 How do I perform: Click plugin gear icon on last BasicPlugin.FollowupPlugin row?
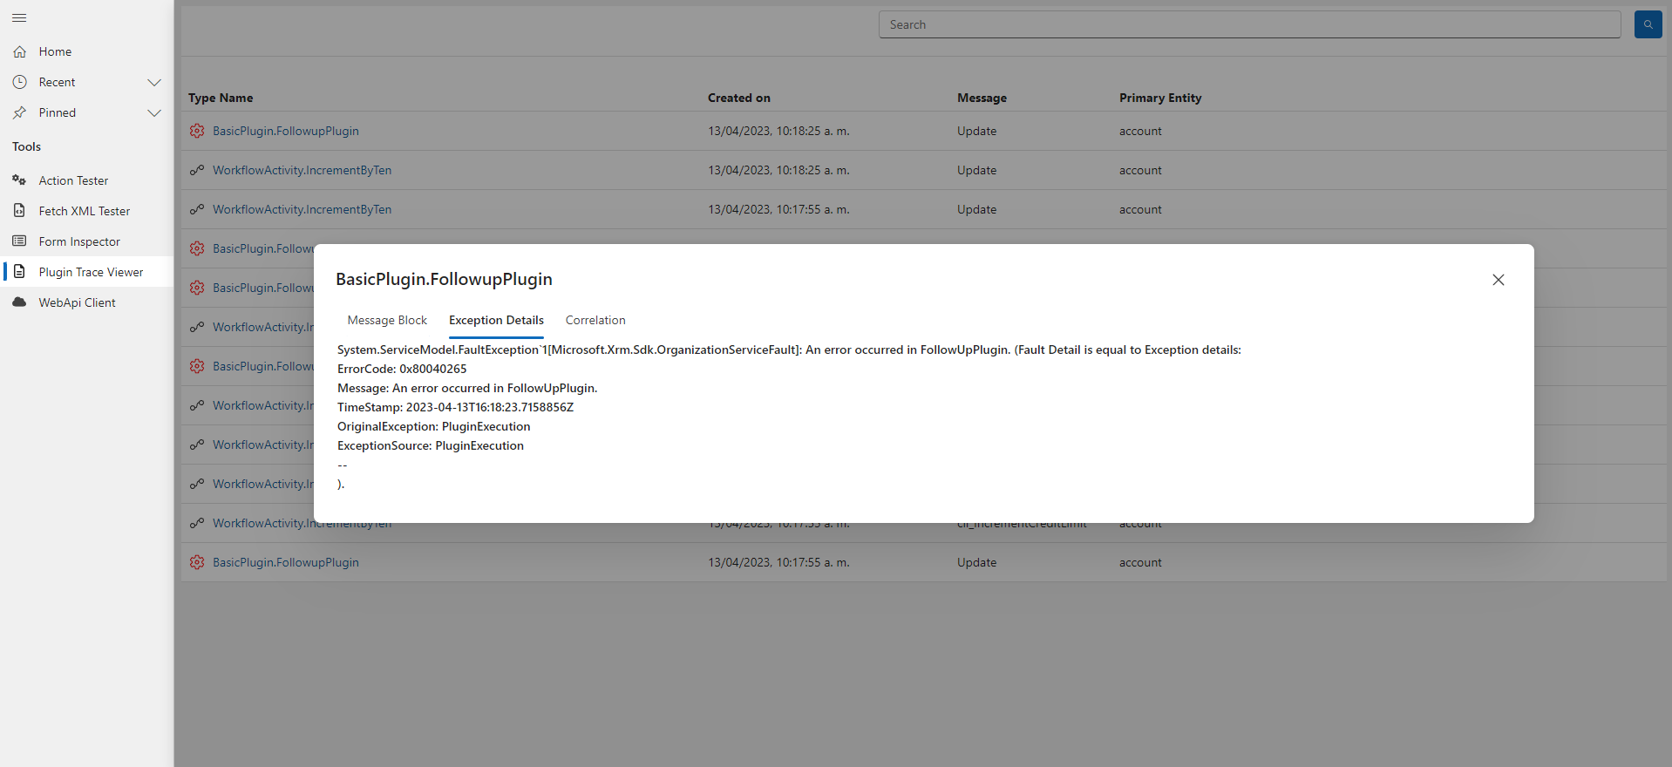point(197,562)
